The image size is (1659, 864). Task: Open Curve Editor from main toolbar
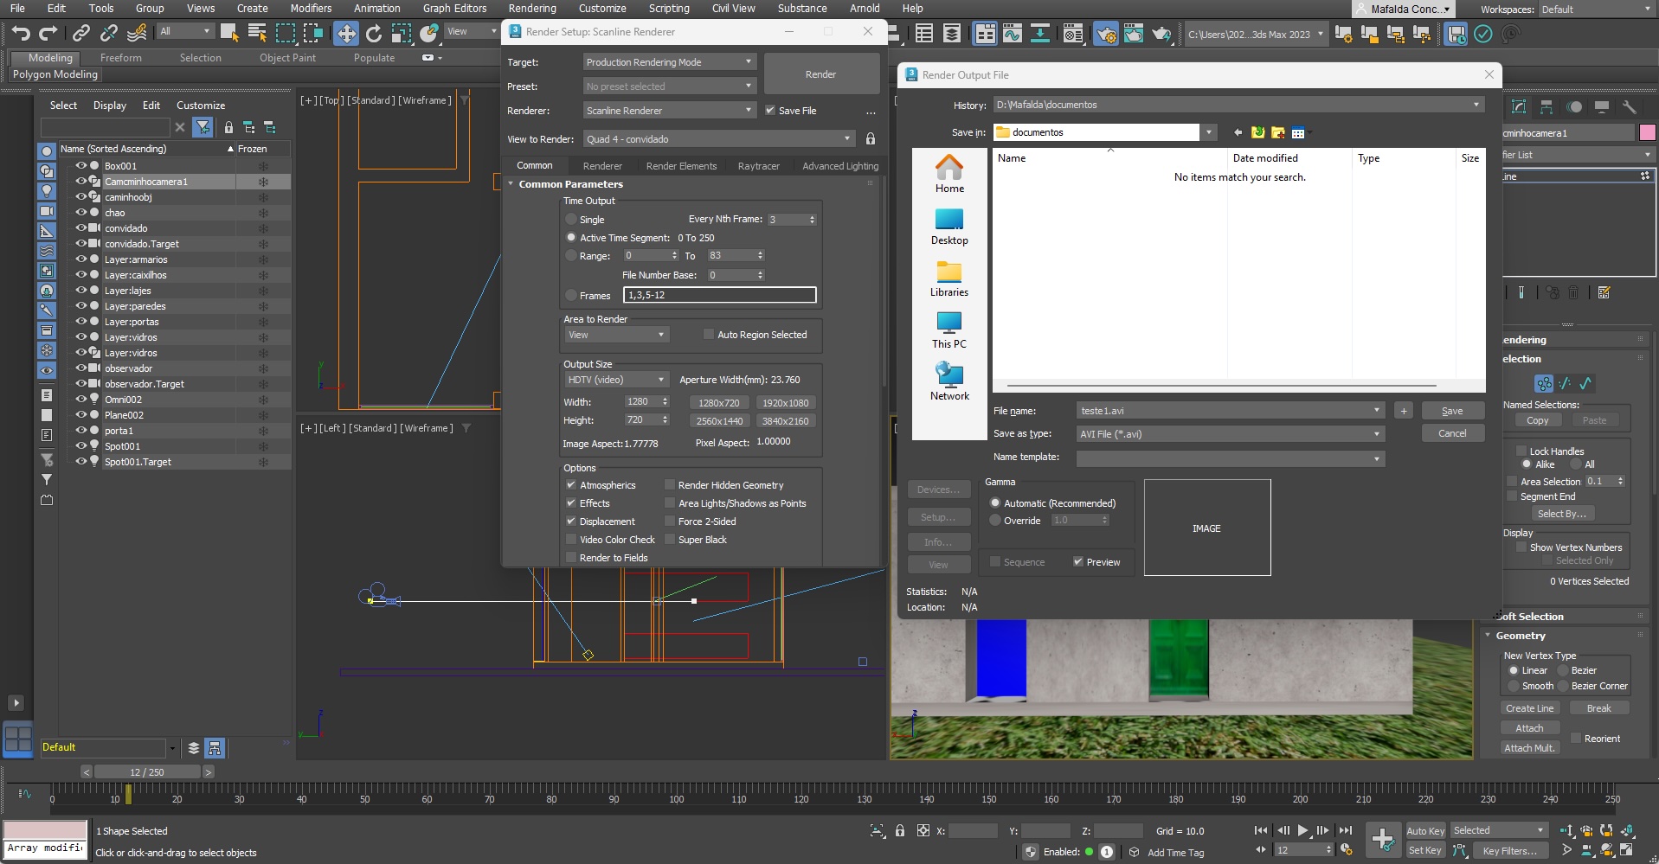point(1013,34)
